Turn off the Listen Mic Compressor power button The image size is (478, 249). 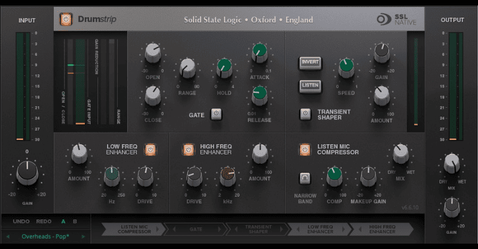[x=305, y=150]
